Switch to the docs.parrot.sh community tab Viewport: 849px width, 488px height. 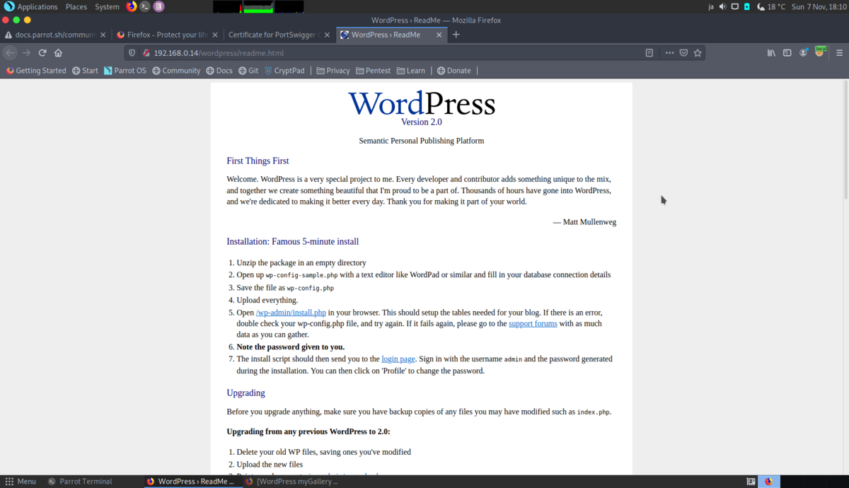click(x=55, y=35)
